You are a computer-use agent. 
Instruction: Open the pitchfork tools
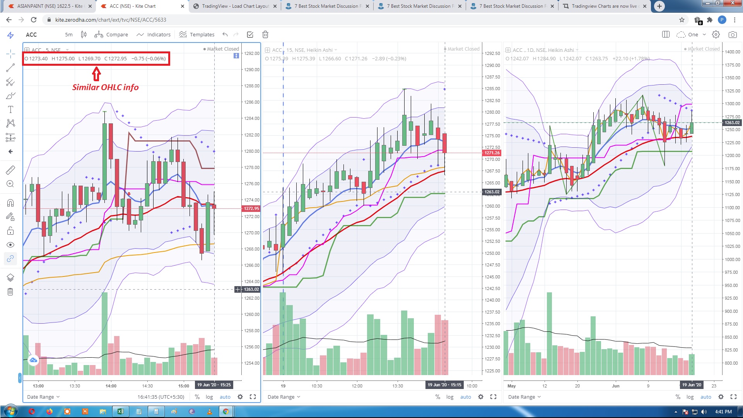coord(10,82)
